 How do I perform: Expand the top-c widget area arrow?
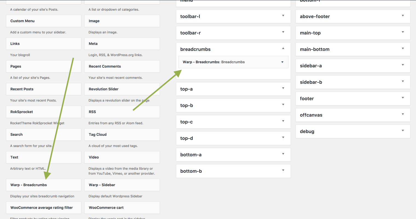click(283, 121)
